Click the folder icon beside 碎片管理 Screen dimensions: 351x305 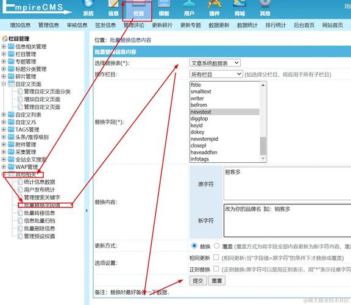(x=11, y=76)
